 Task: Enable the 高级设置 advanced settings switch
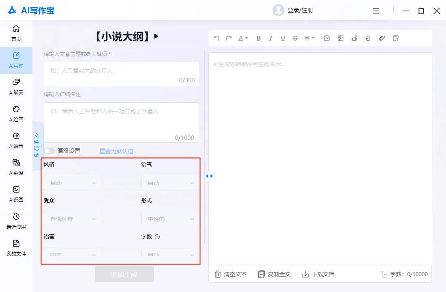pos(49,150)
